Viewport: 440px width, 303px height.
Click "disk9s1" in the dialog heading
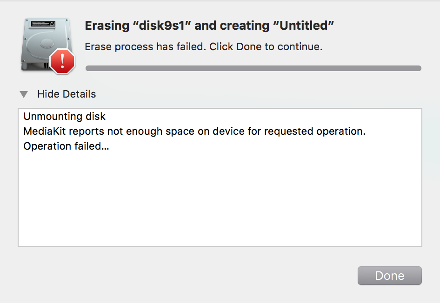click(x=162, y=26)
